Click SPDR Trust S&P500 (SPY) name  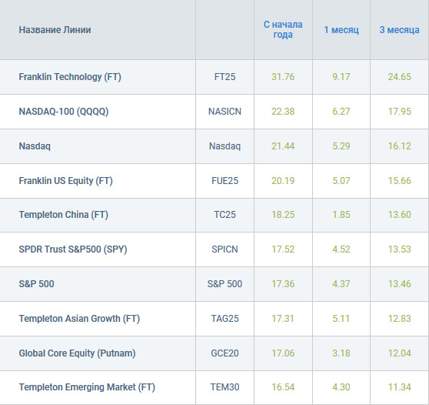(x=73, y=249)
